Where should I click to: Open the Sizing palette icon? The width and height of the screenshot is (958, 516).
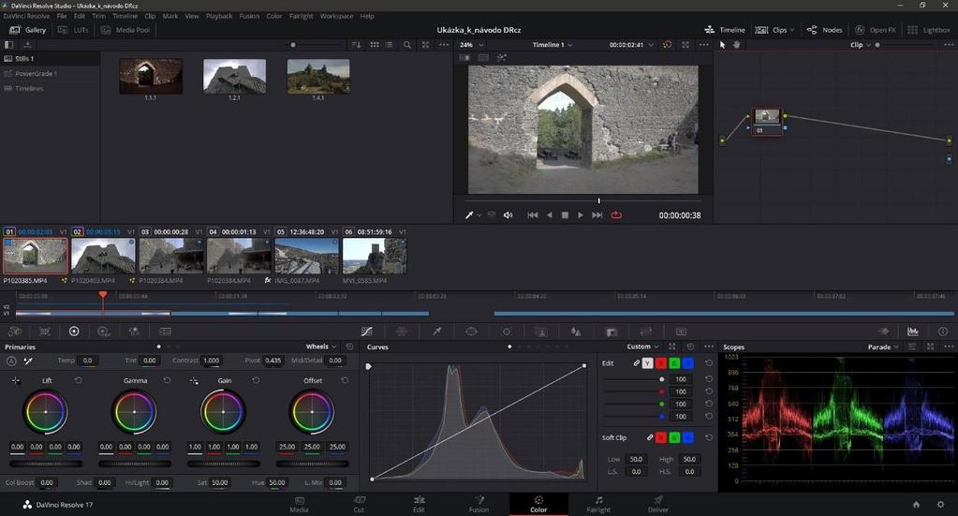646,332
